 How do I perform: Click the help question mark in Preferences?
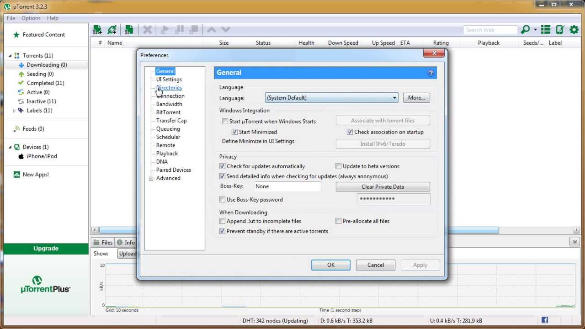(x=431, y=73)
